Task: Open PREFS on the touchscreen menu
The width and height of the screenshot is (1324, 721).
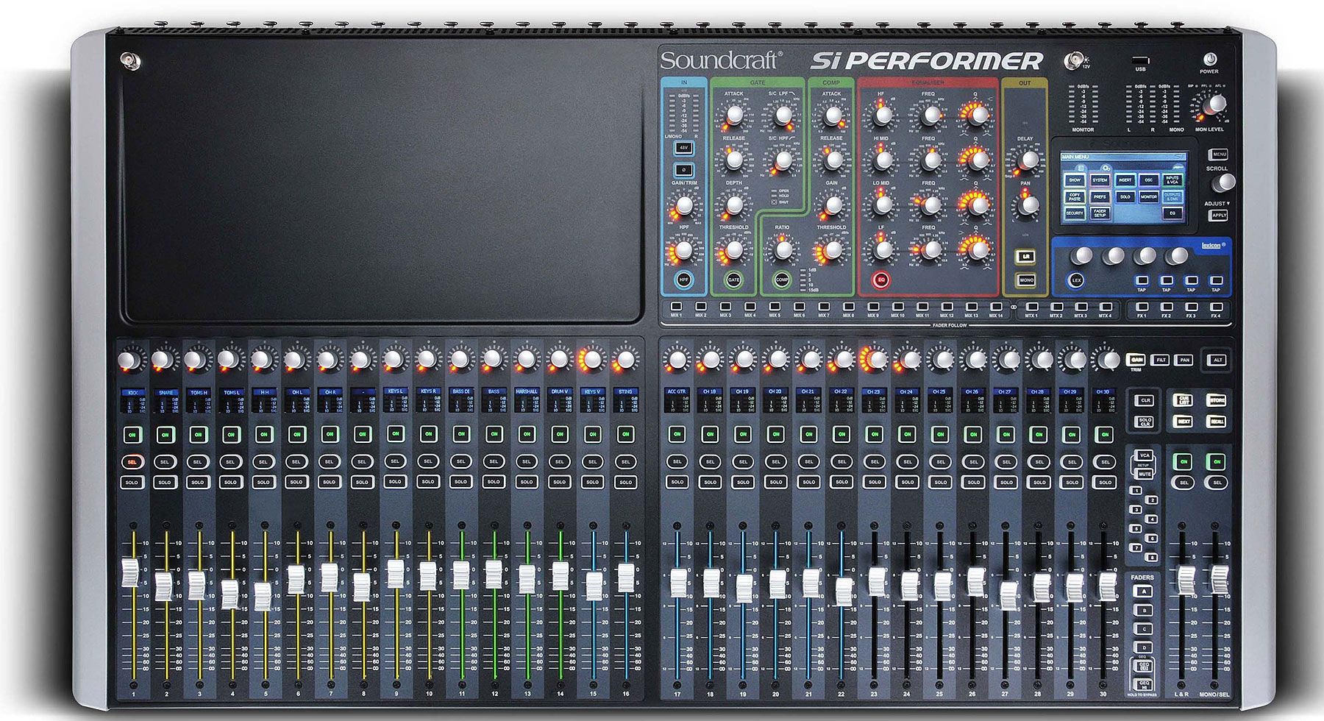Action: (1100, 197)
